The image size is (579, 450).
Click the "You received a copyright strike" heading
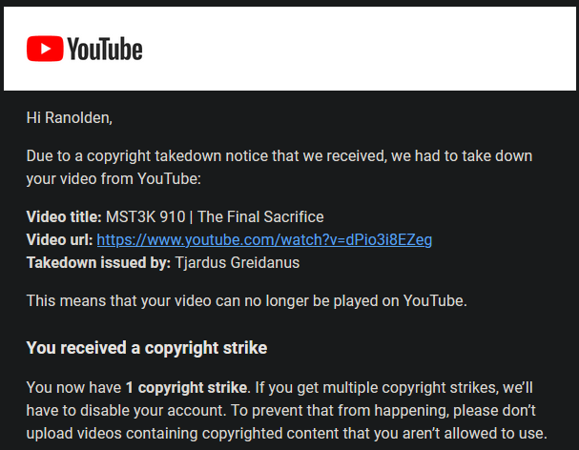pyautogui.click(x=146, y=348)
